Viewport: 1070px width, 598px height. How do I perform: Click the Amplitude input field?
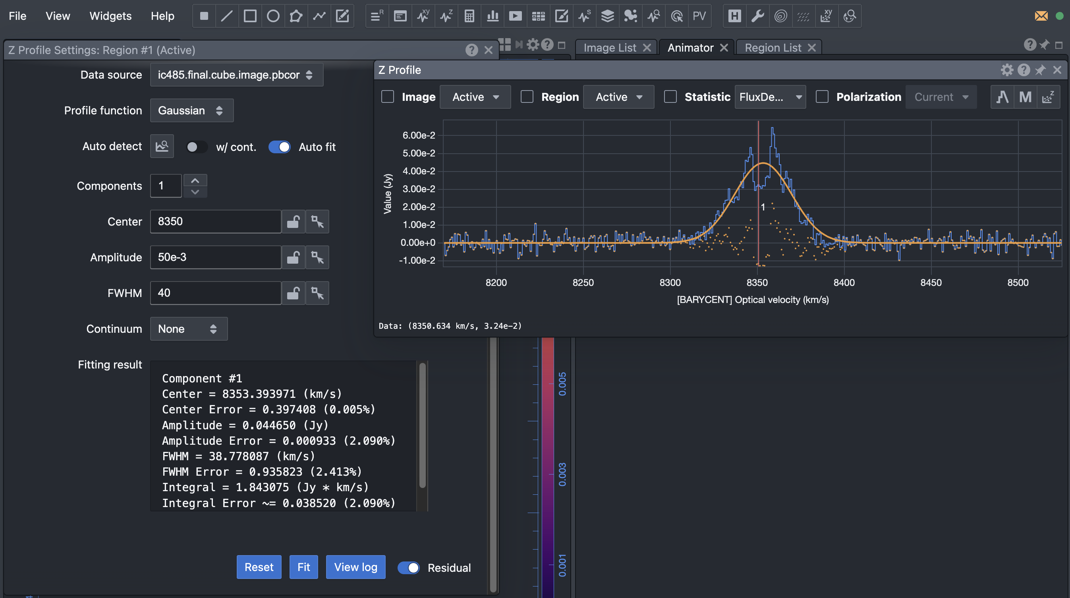(216, 257)
